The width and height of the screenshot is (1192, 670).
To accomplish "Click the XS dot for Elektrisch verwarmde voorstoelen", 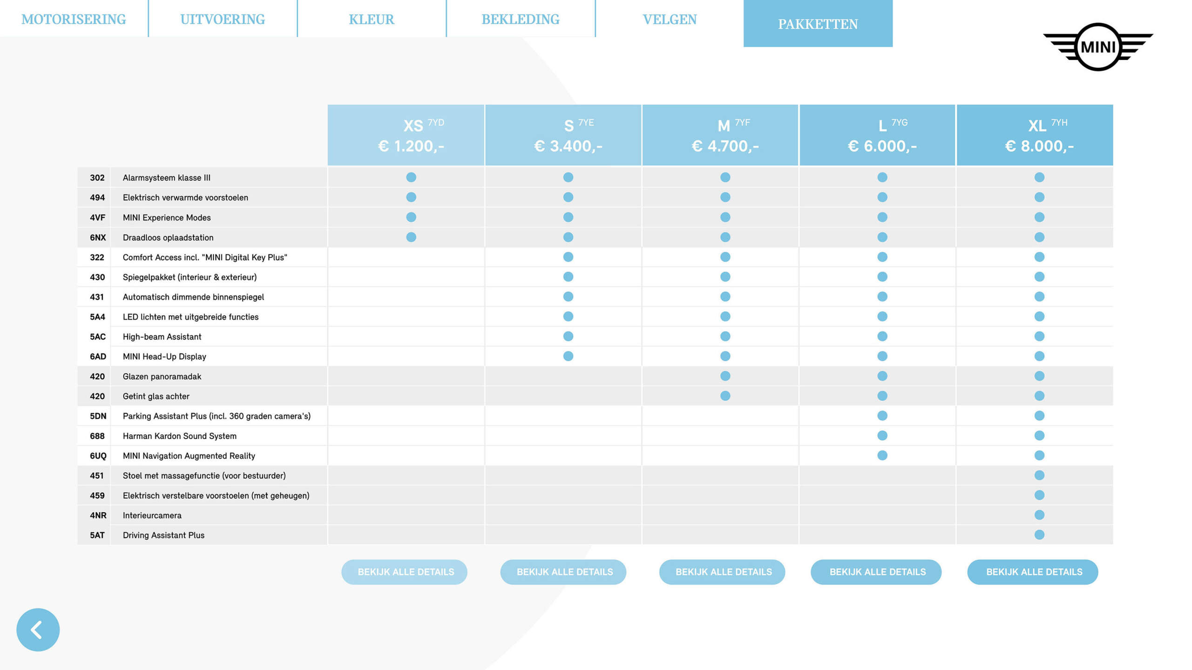I will pos(411,197).
